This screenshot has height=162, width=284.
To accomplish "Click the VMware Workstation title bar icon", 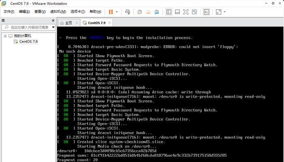I will [4, 3].
